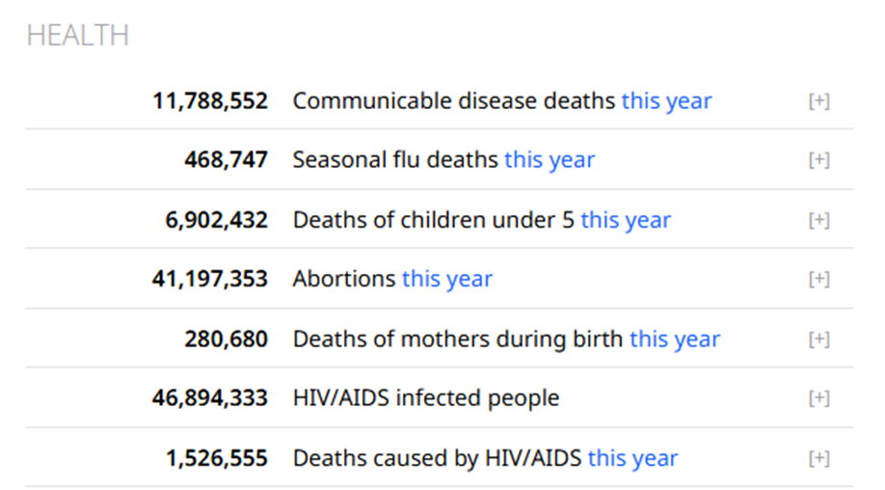Toggle 'this year' beside Deaths of children under 5
The width and height of the screenshot is (885, 490).
click(626, 220)
